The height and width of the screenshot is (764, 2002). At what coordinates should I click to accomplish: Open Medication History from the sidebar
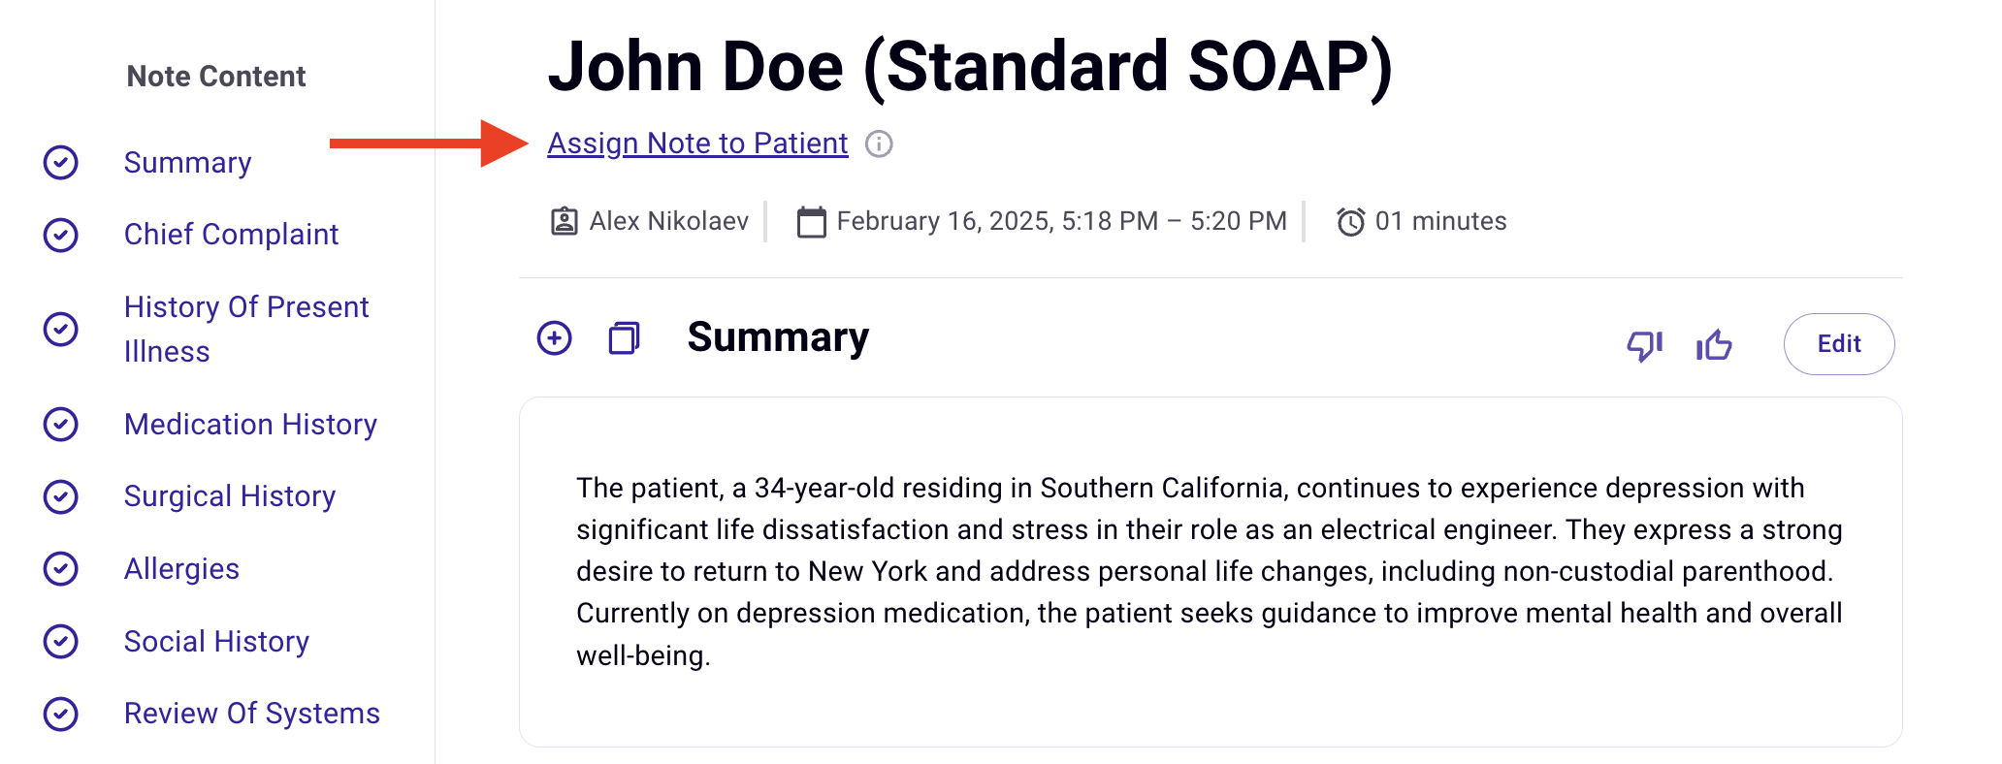[x=250, y=425]
